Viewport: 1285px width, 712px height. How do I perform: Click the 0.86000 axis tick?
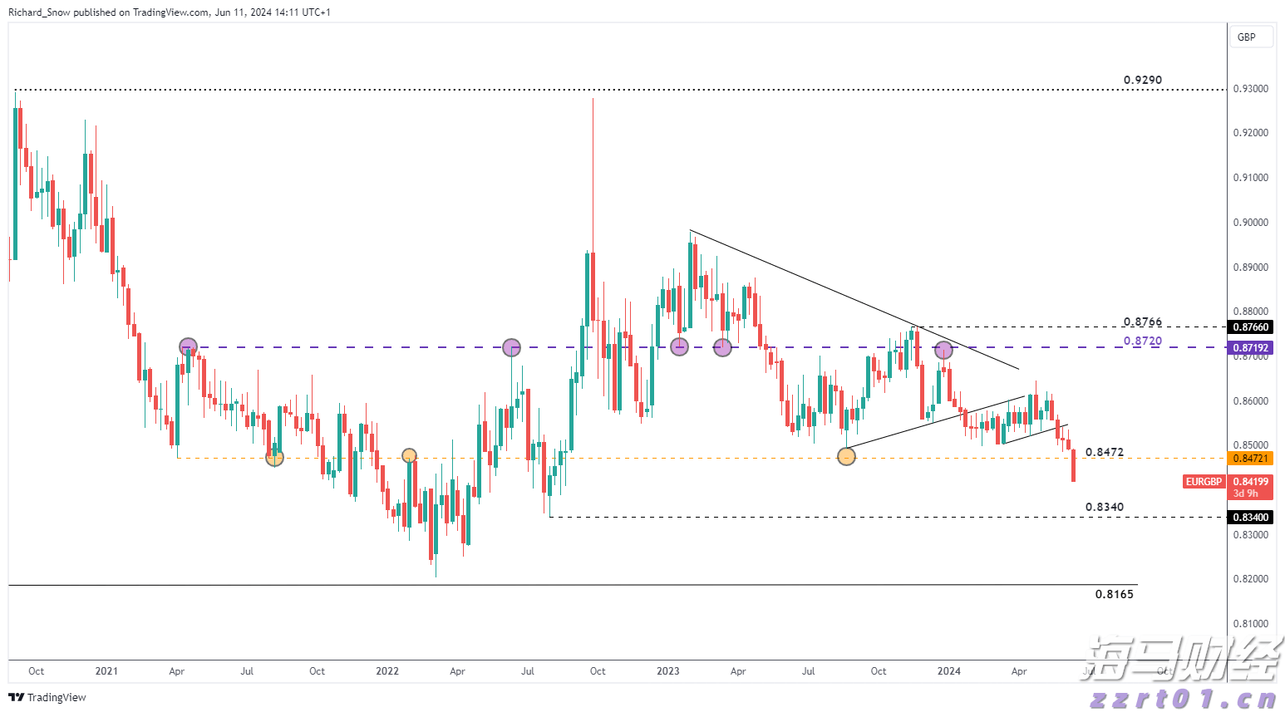[x=1250, y=401]
